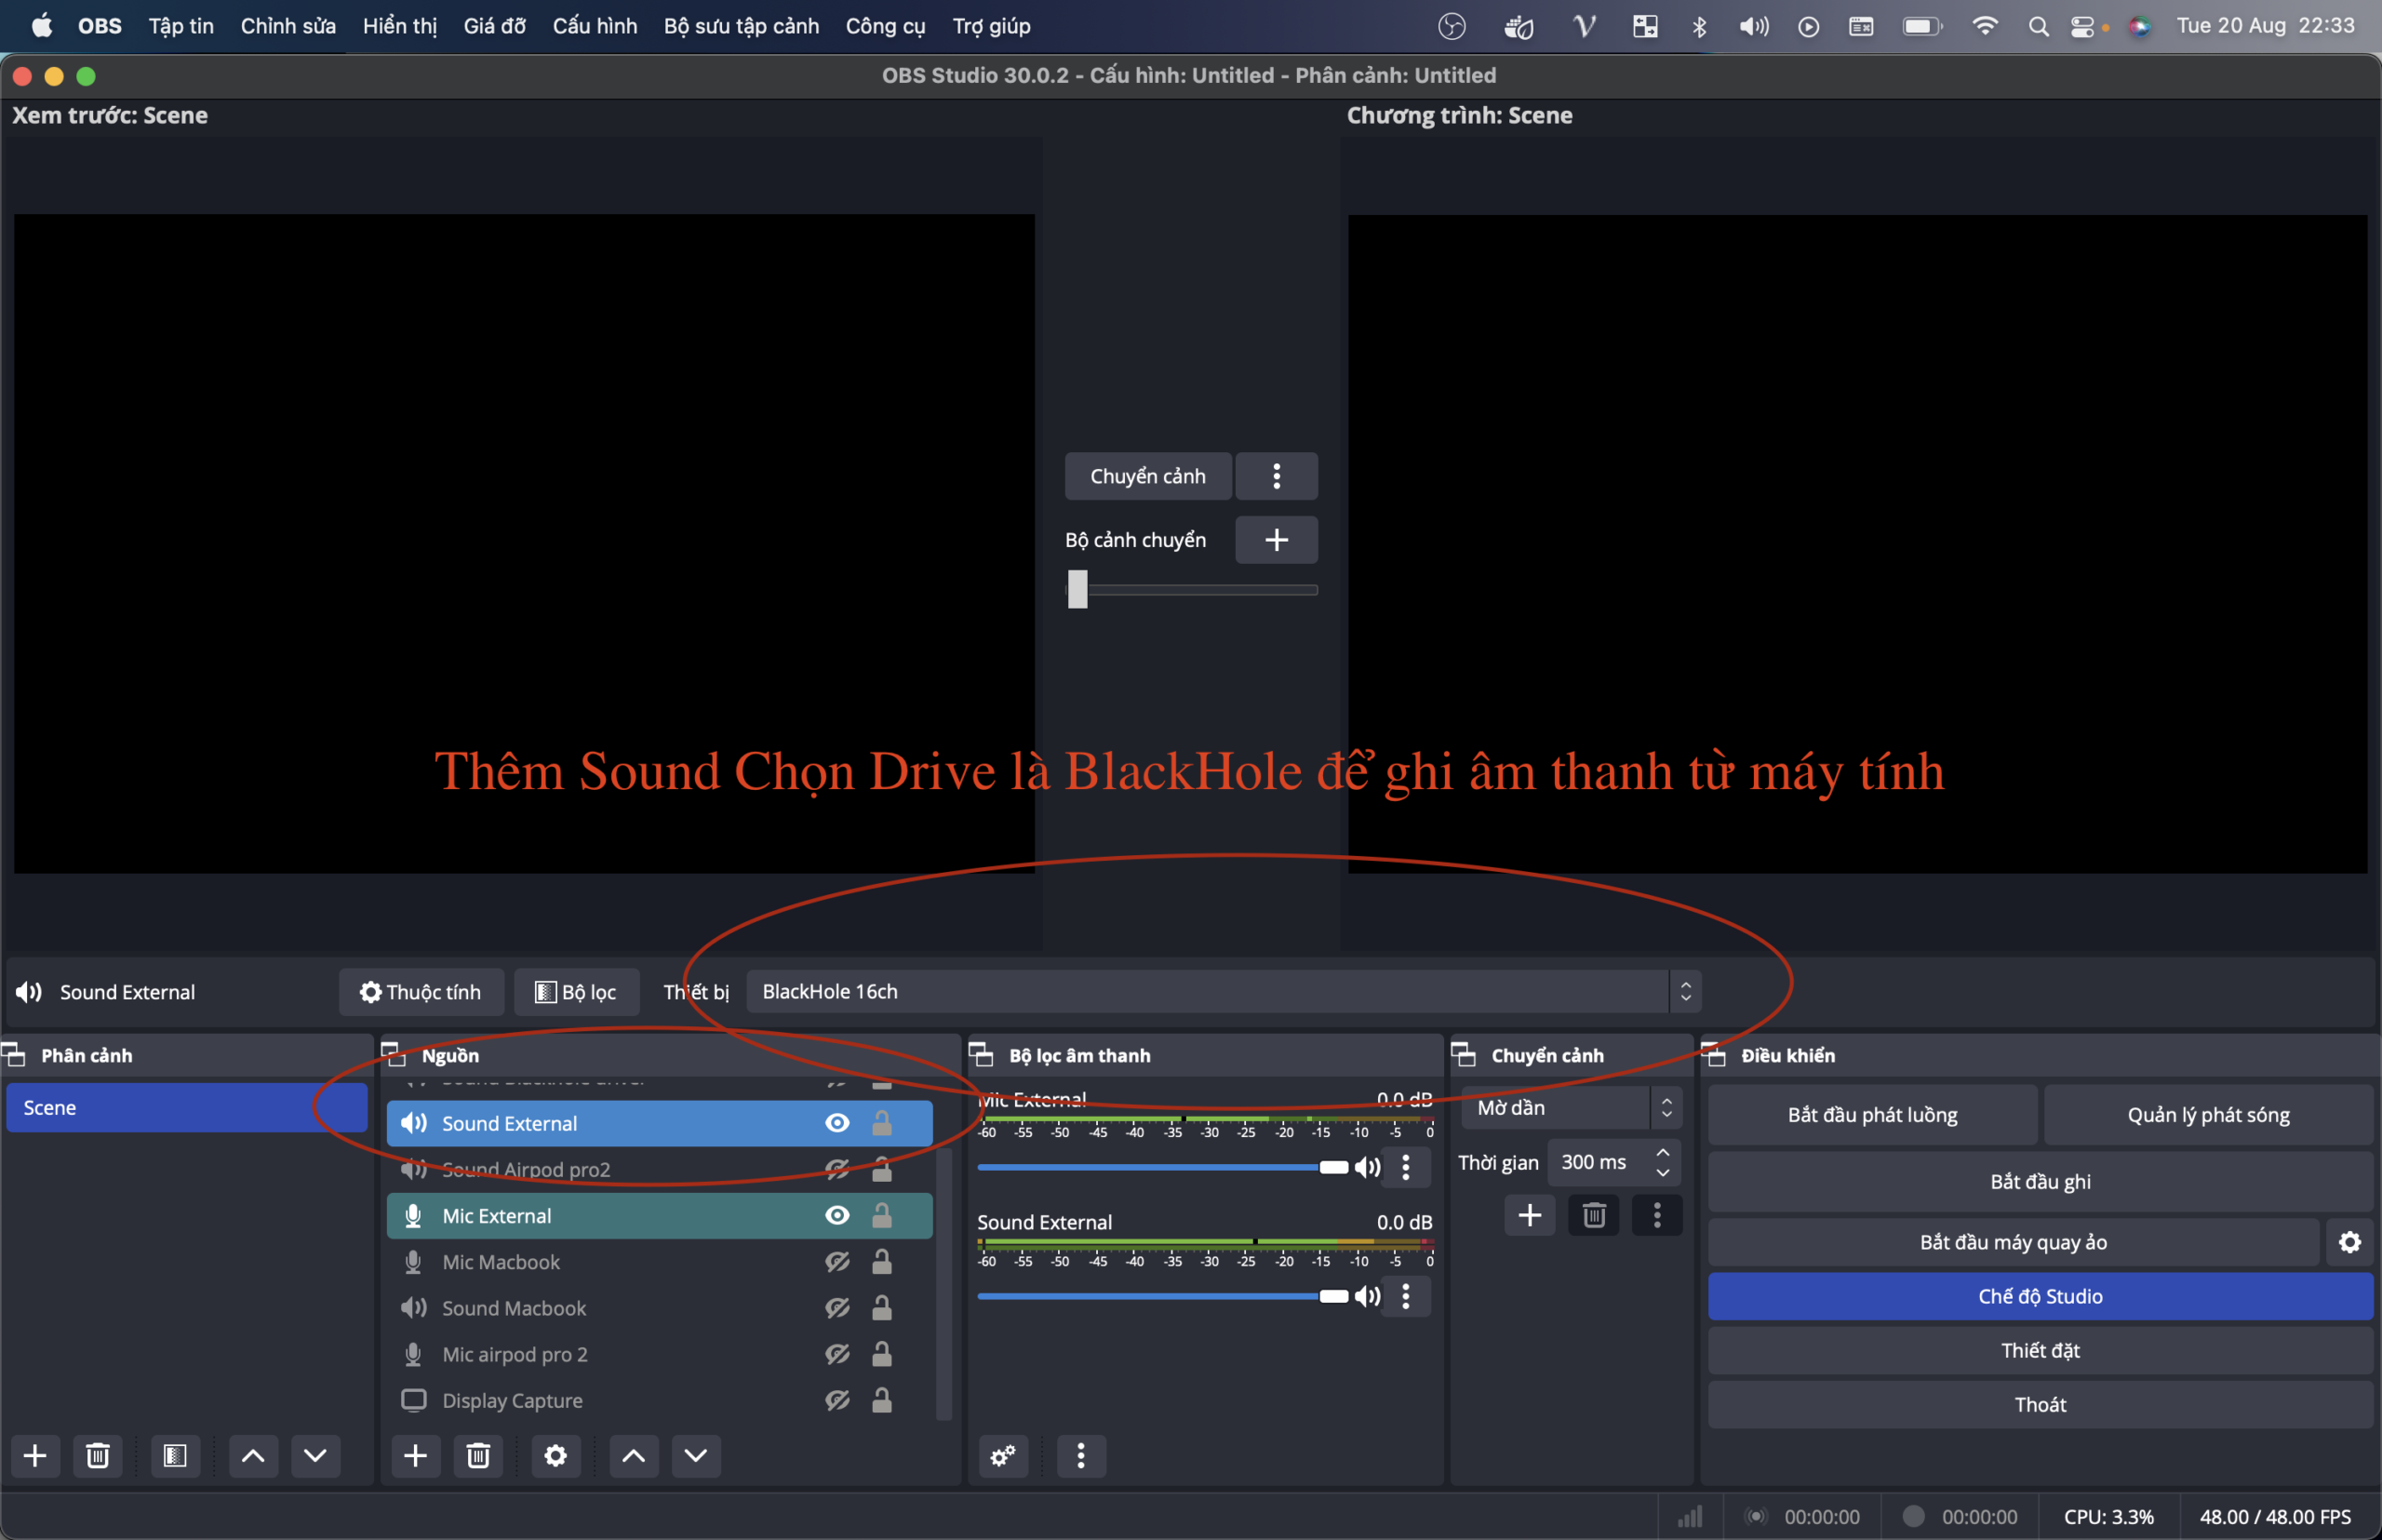Add a new scene with plus icon in Phân cảnh
The width and height of the screenshot is (2382, 1540).
pos(35,1456)
